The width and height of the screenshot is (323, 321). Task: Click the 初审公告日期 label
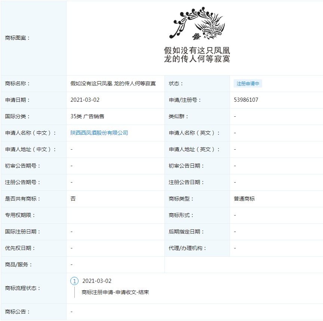186,166
